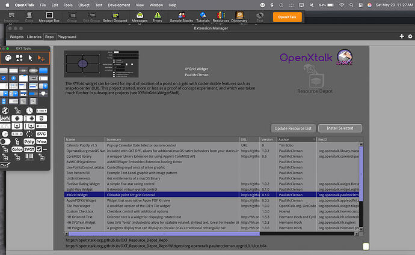Choose the Title dropdown widget in OXT Tools
415x255 pixels.
(41, 110)
